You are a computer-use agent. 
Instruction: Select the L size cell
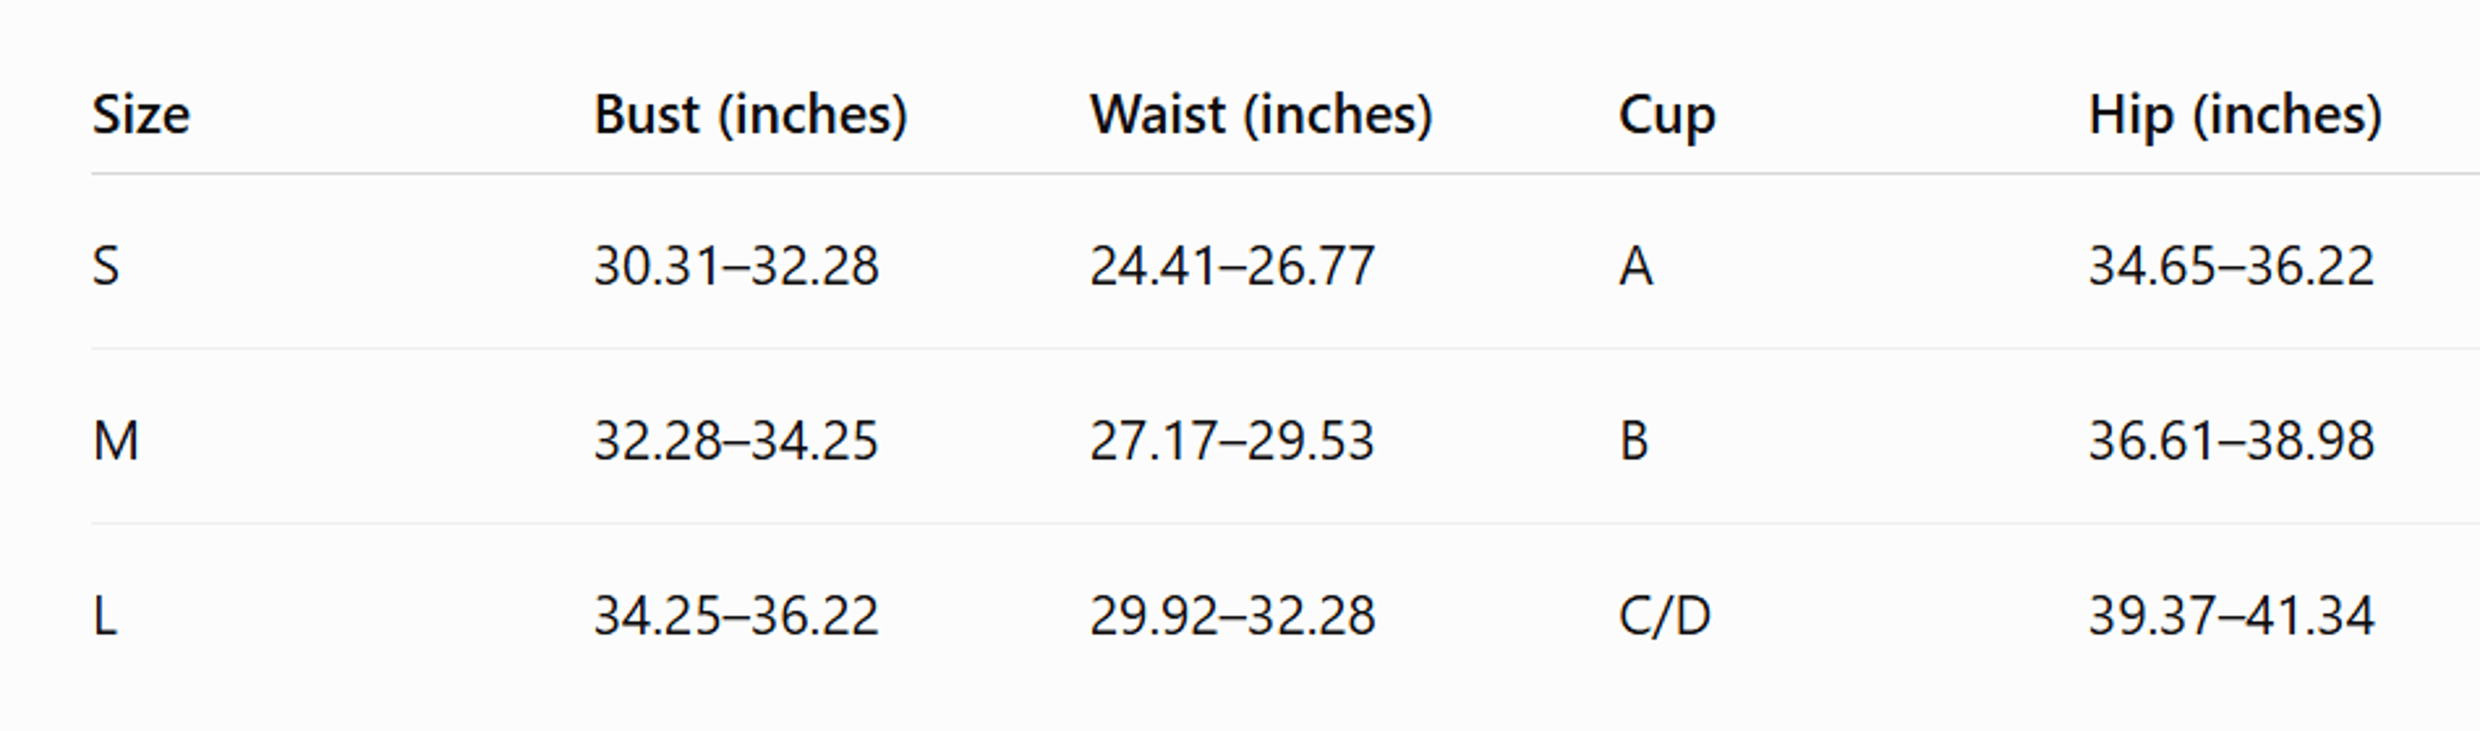[104, 615]
